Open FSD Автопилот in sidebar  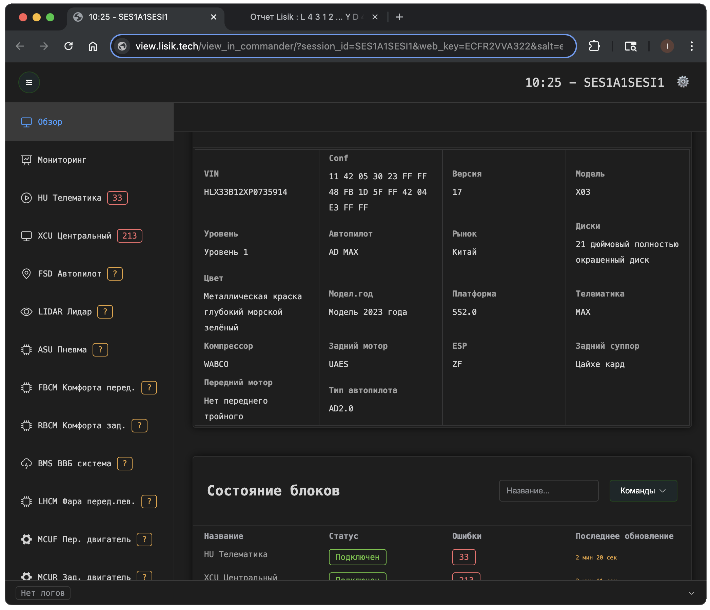point(90,274)
